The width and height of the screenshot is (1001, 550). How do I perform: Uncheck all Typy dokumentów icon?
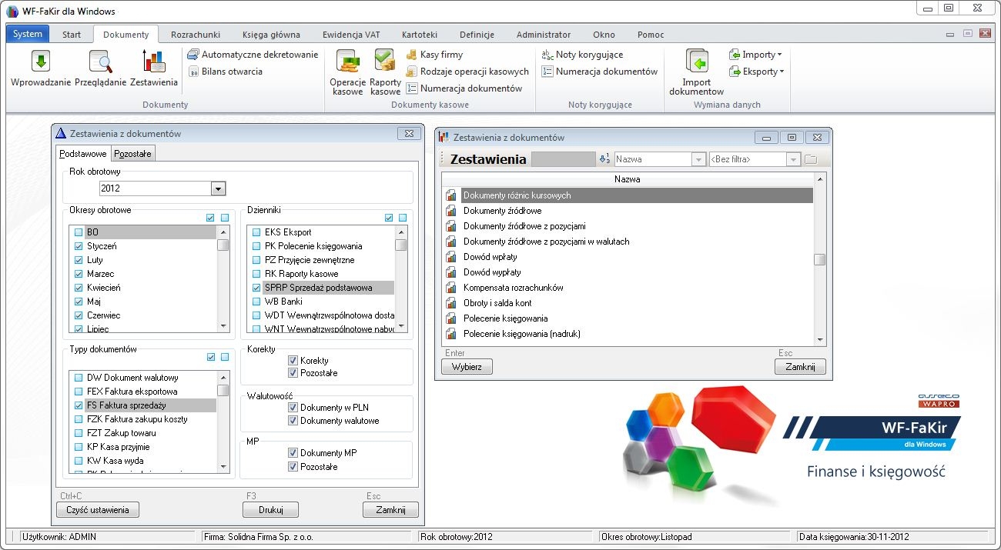click(225, 357)
